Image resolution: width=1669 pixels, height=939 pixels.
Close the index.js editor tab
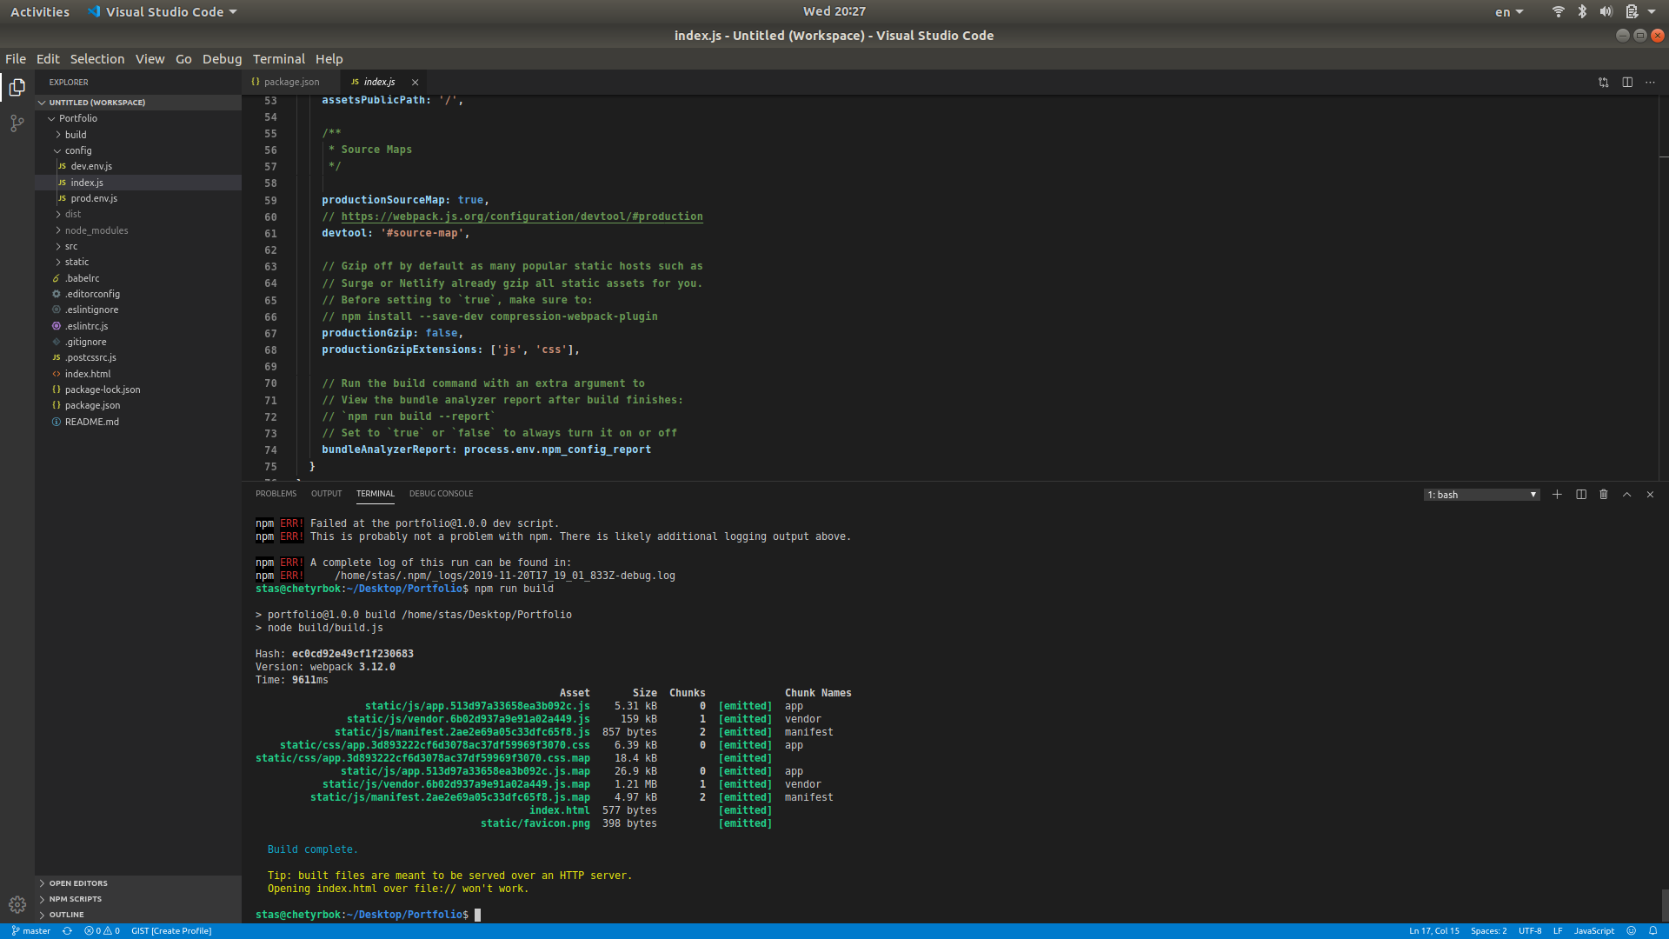tap(416, 83)
